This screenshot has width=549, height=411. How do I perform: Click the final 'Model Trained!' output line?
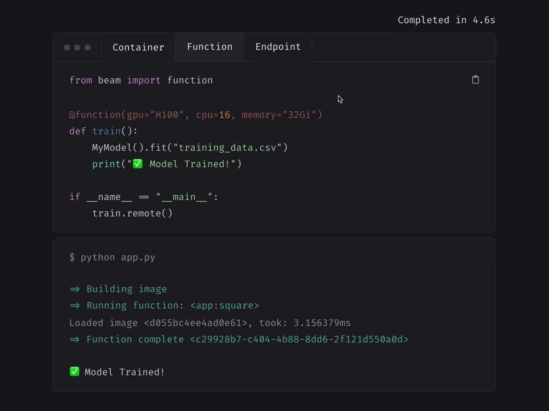pos(117,372)
